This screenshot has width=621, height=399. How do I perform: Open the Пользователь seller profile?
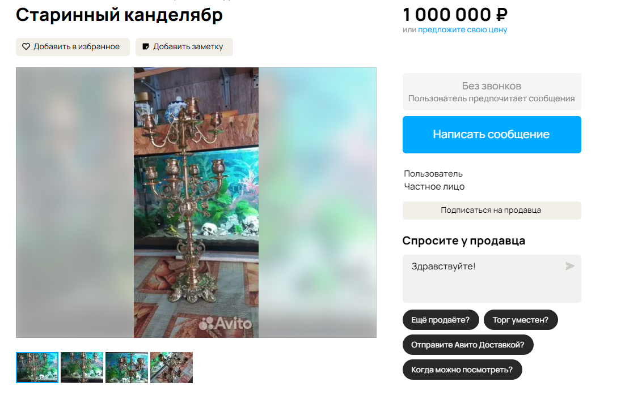coord(433,174)
